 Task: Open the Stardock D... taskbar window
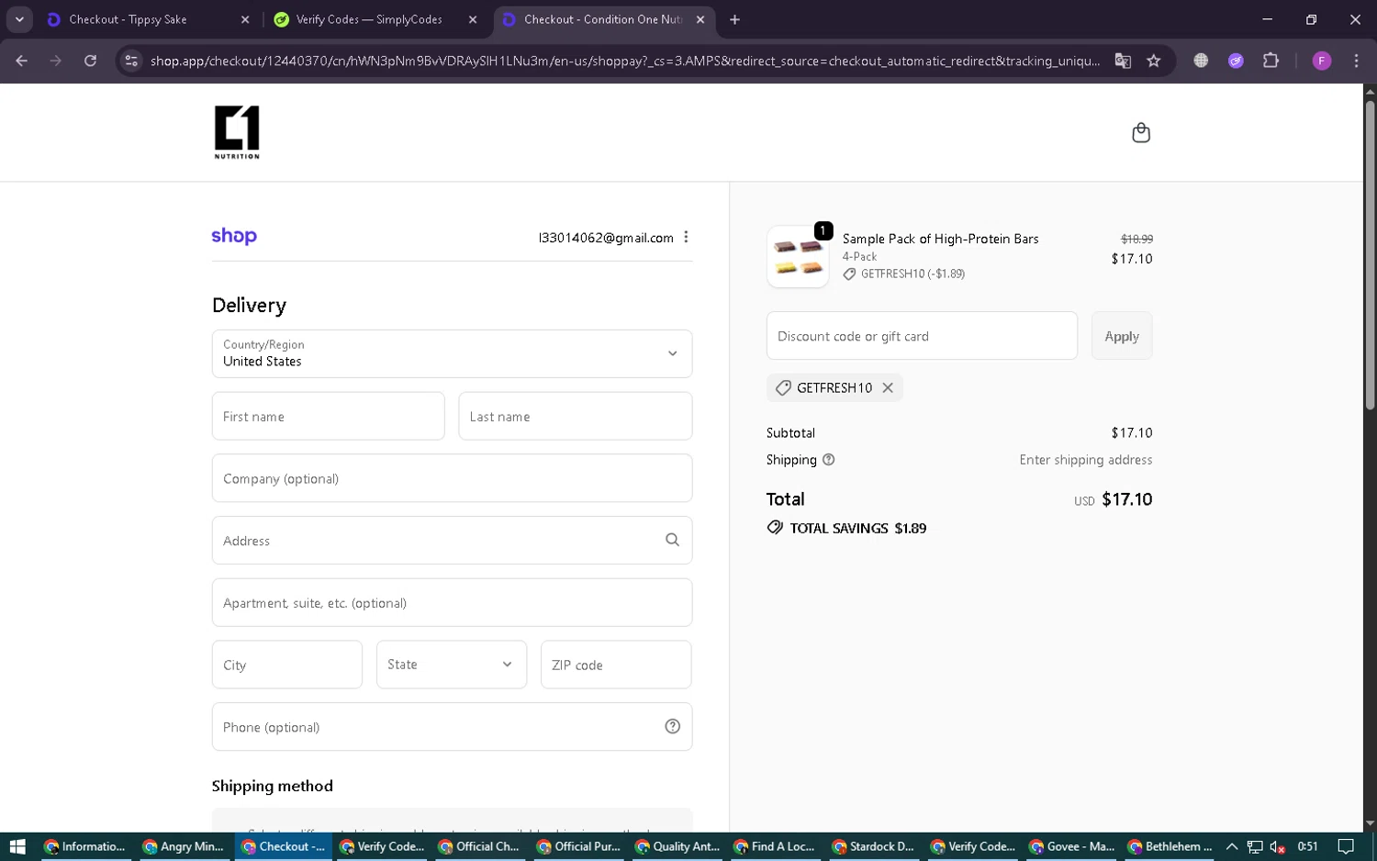coord(873,846)
